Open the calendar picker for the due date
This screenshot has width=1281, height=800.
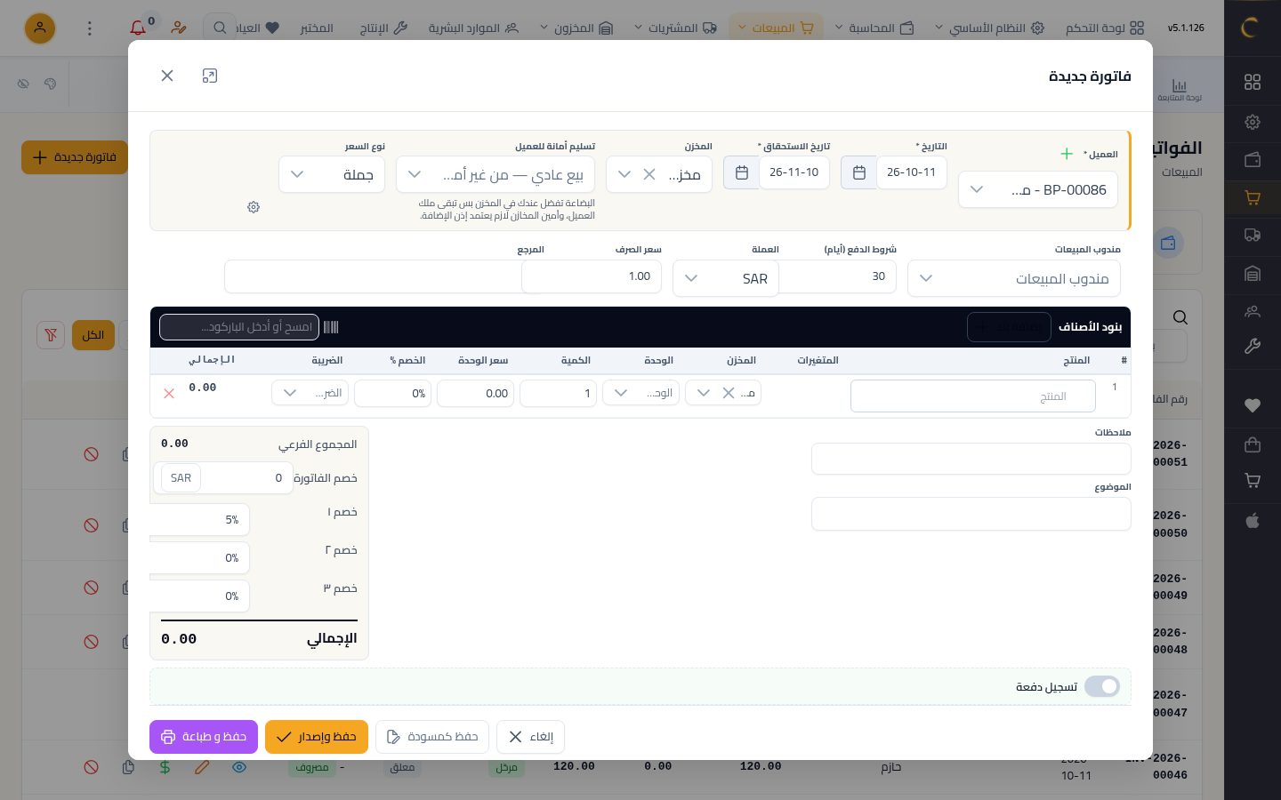741,172
